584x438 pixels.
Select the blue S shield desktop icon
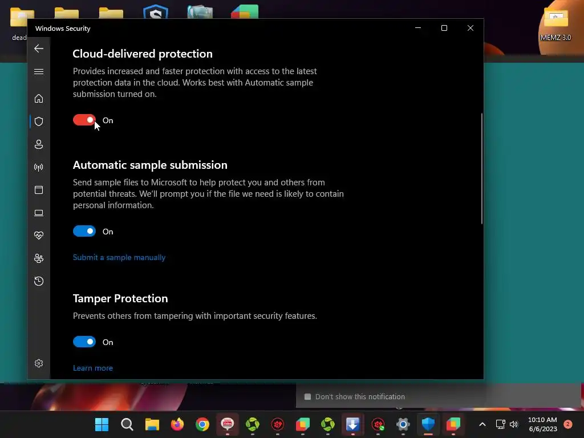(156, 12)
